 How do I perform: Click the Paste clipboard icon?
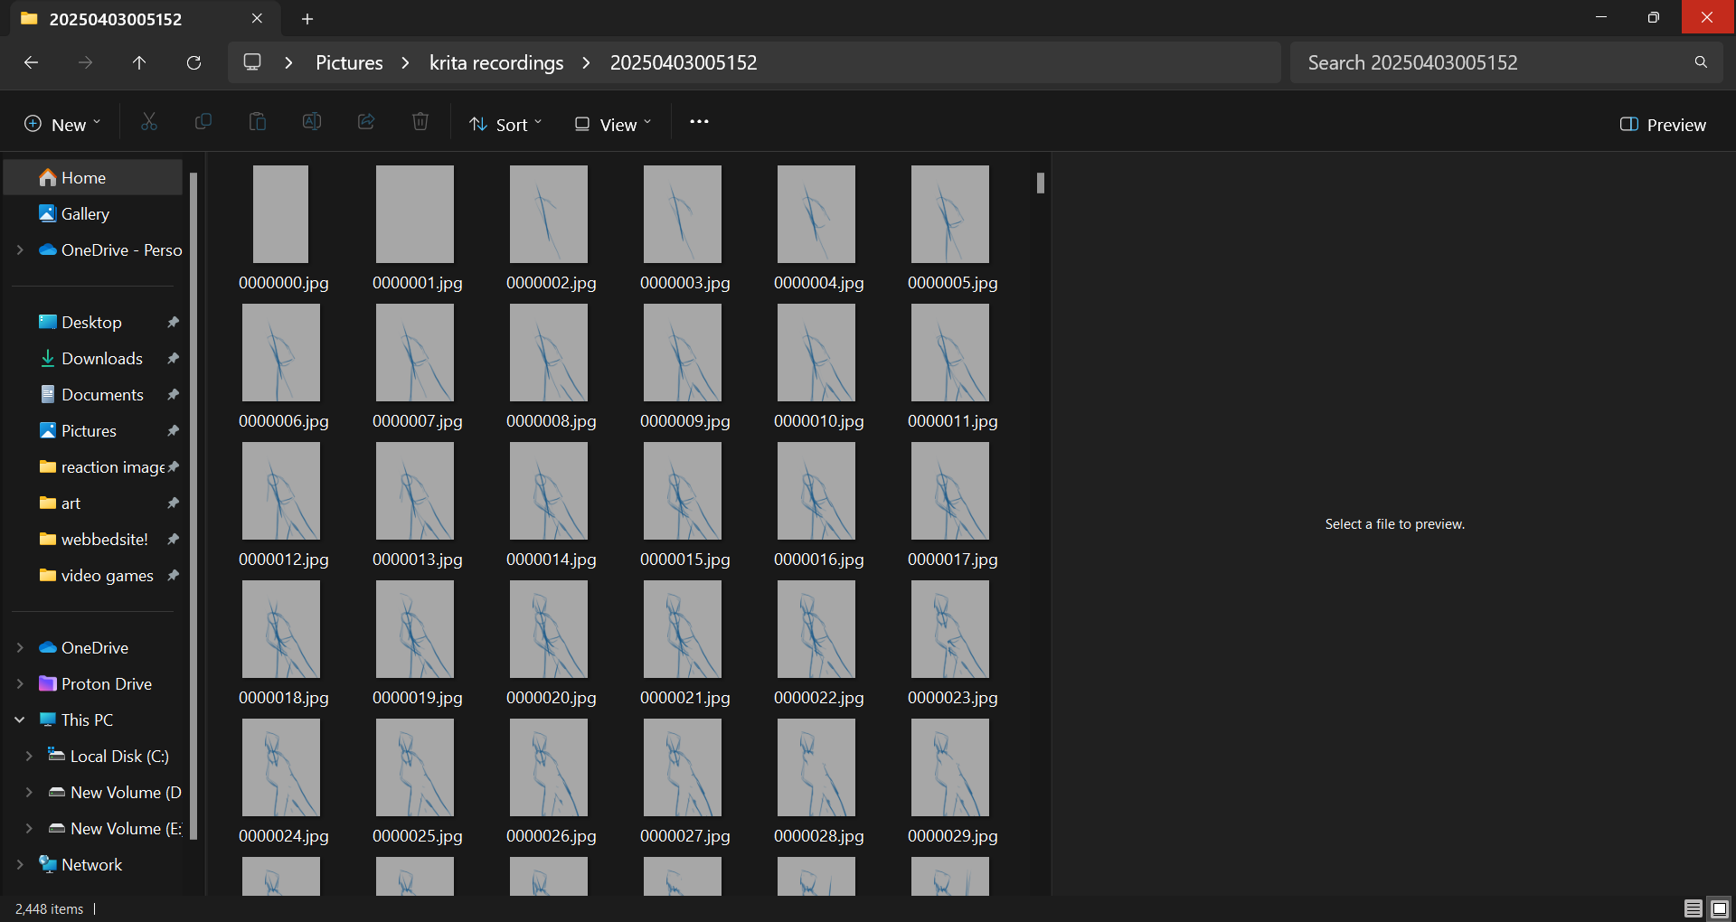258,122
